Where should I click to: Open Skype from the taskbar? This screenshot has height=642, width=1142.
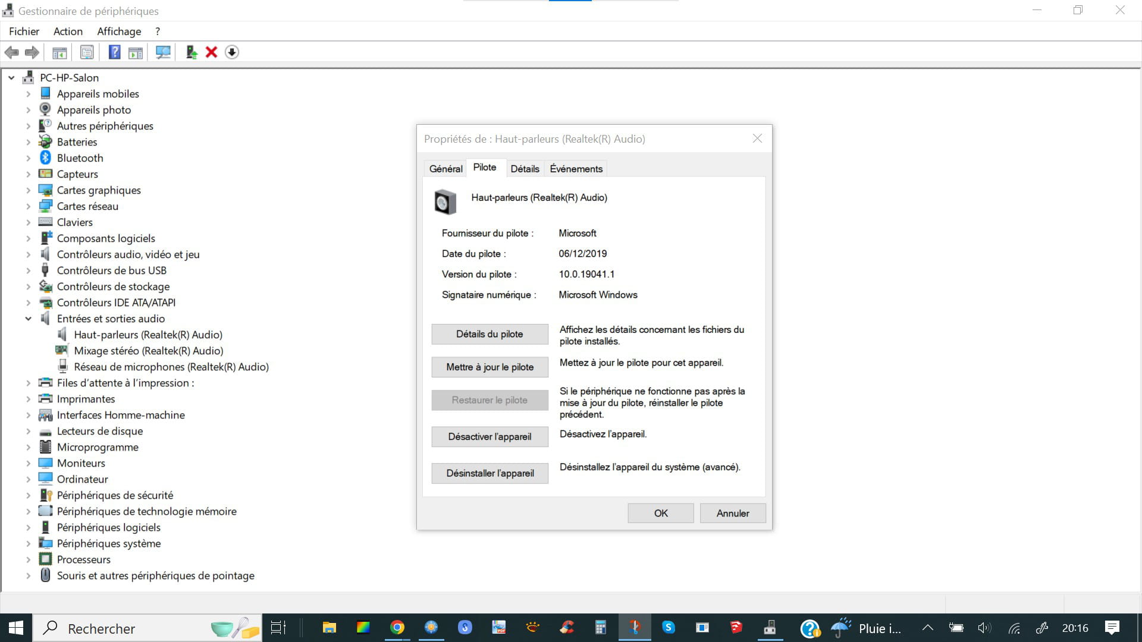(669, 628)
